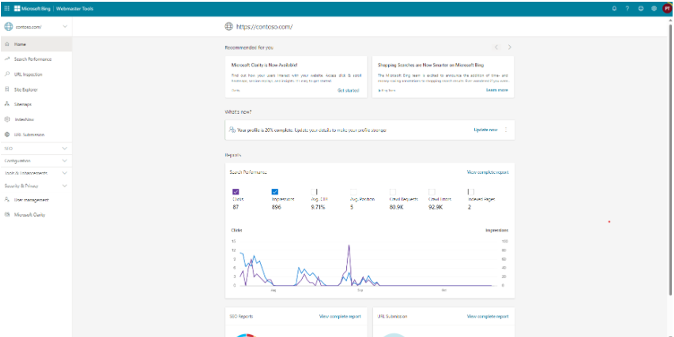Click the Microsoft Clarity icon
The height and width of the screenshot is (337, 674).
click(x=7, y=214)
